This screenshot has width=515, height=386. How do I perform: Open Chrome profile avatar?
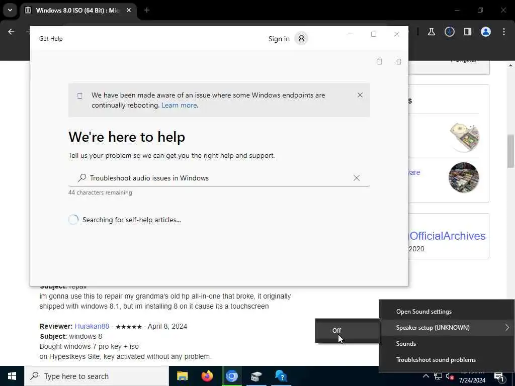[486, 32]
